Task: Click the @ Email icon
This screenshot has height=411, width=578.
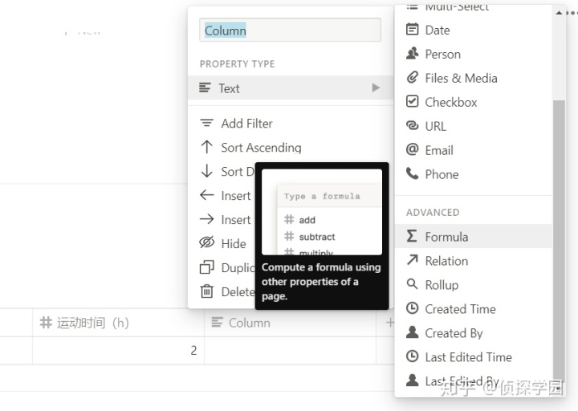Action: (412, 149)
